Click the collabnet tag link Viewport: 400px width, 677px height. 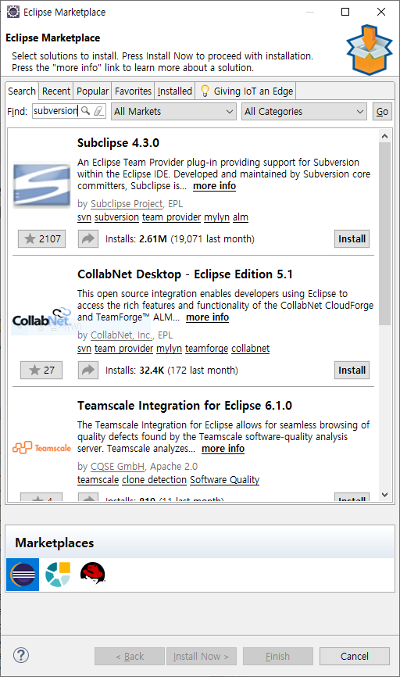click(251, 349)
